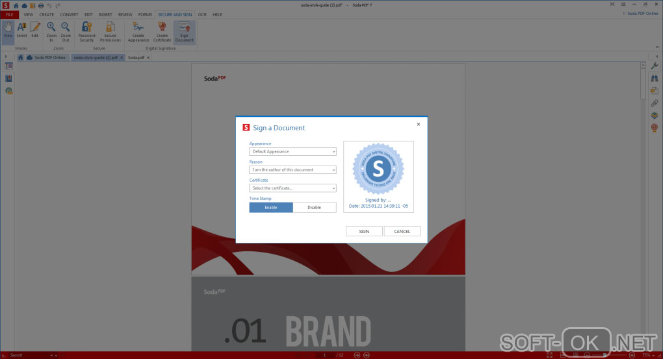The width and height of the screenshot is (663, 359).
Task: Switch to the CONVERT ribbon tab
Action: [x=69, y=15]
